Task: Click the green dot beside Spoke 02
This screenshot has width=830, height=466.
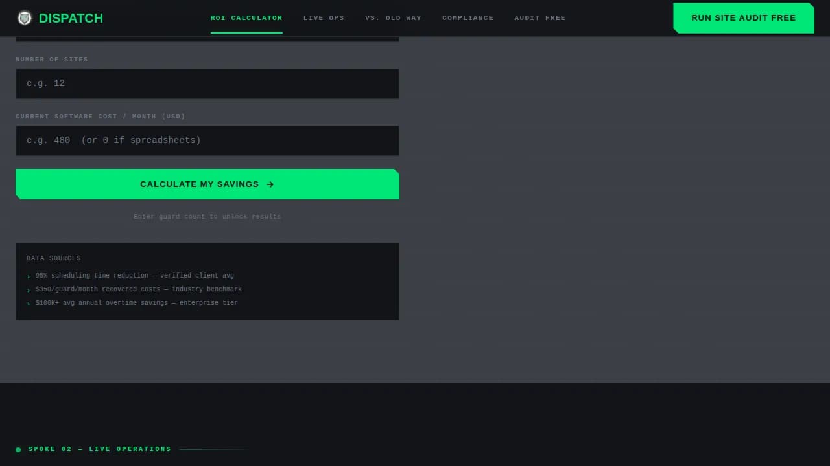Action: point(18,449)
